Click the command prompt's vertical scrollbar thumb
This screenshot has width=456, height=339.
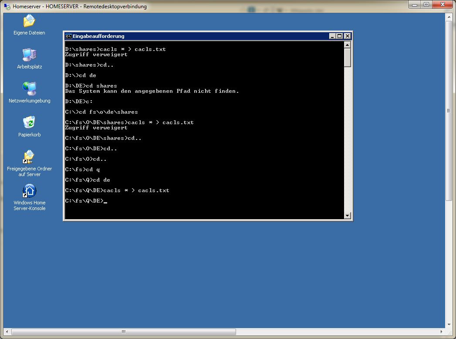click(347, 58)
